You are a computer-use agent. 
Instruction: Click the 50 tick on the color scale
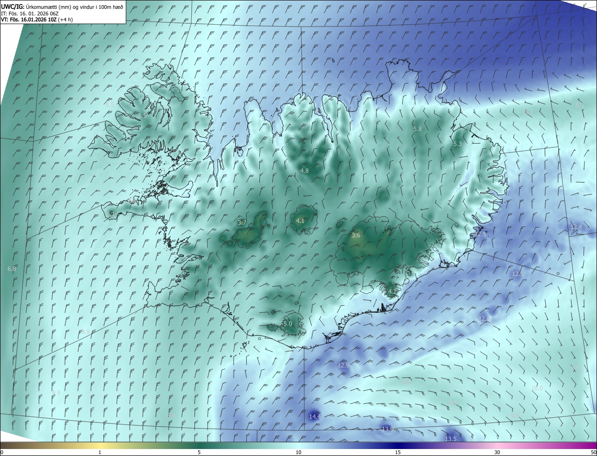pyautogui.click(x=593, y=452)
